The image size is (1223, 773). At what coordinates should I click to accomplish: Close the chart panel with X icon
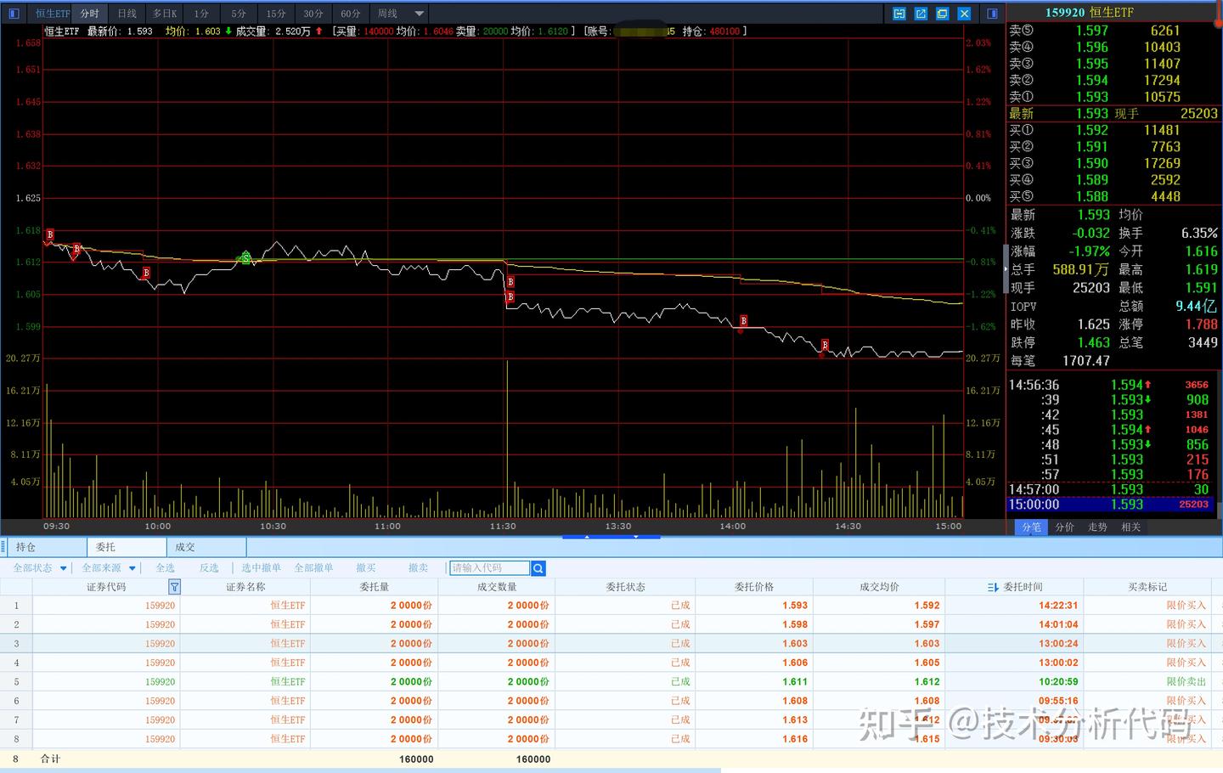click(x=964, y=14)
